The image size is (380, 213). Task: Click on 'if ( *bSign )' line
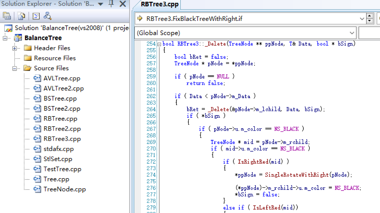point(206,116)
